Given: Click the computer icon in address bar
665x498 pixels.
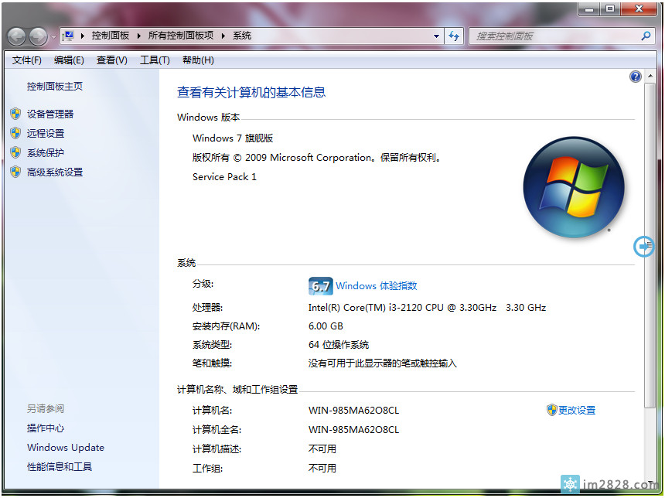Looking at the screenshot, I should [69, 36].
